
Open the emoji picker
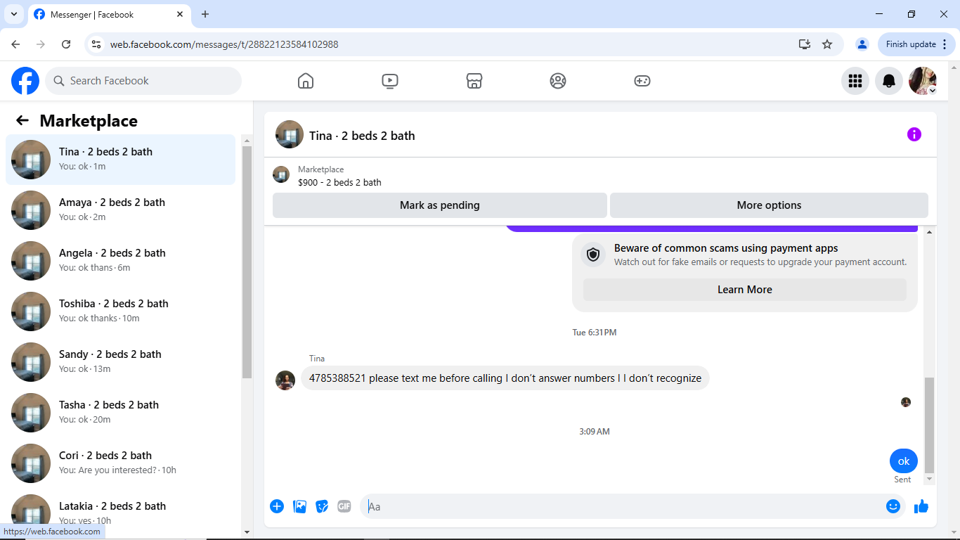coord(893,506)
